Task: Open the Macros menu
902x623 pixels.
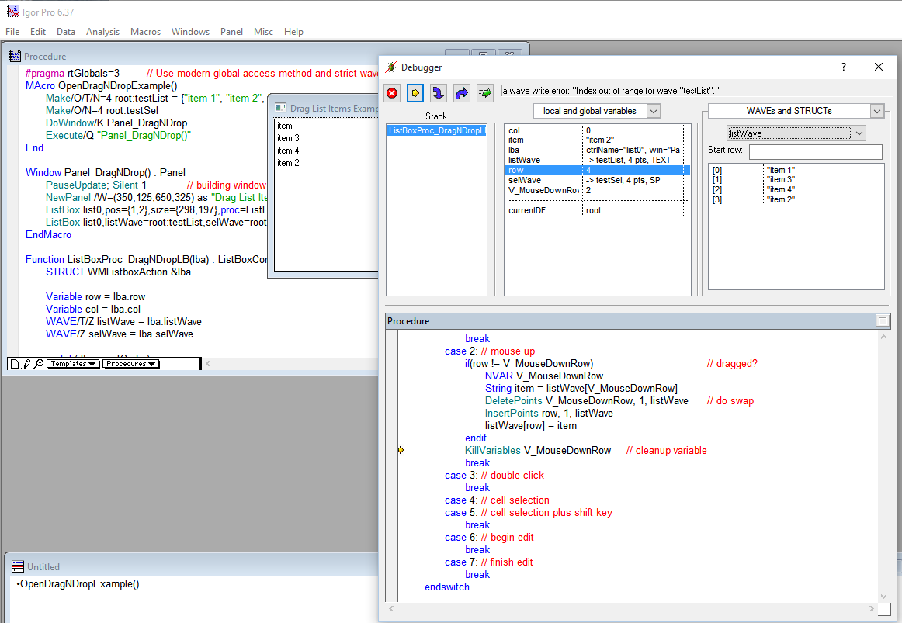Action: tap(145, 32)
